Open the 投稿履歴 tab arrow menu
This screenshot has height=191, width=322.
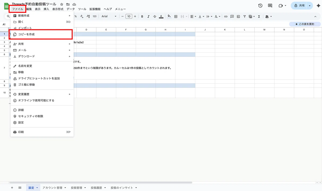(x=105, y=188)
